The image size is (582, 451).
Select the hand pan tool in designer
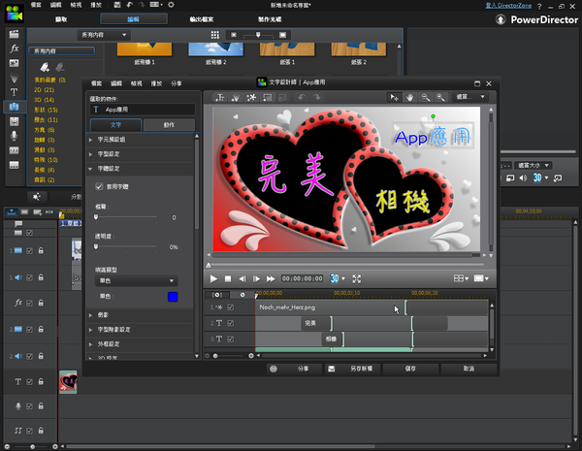(x=410, y=97)
